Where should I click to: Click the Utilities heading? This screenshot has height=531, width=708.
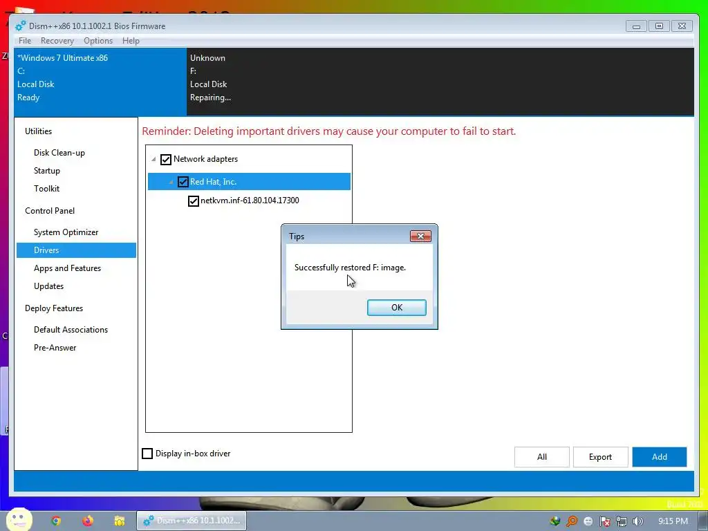[x=39, y=131]
